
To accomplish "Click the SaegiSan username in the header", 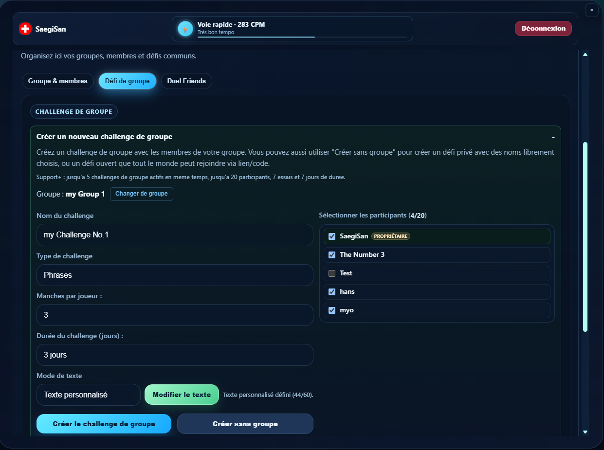I will point(51,29).
